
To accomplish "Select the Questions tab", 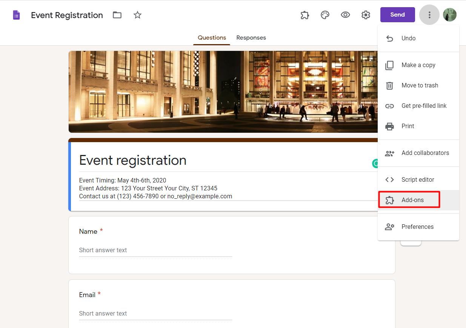I will coord(212,38).
